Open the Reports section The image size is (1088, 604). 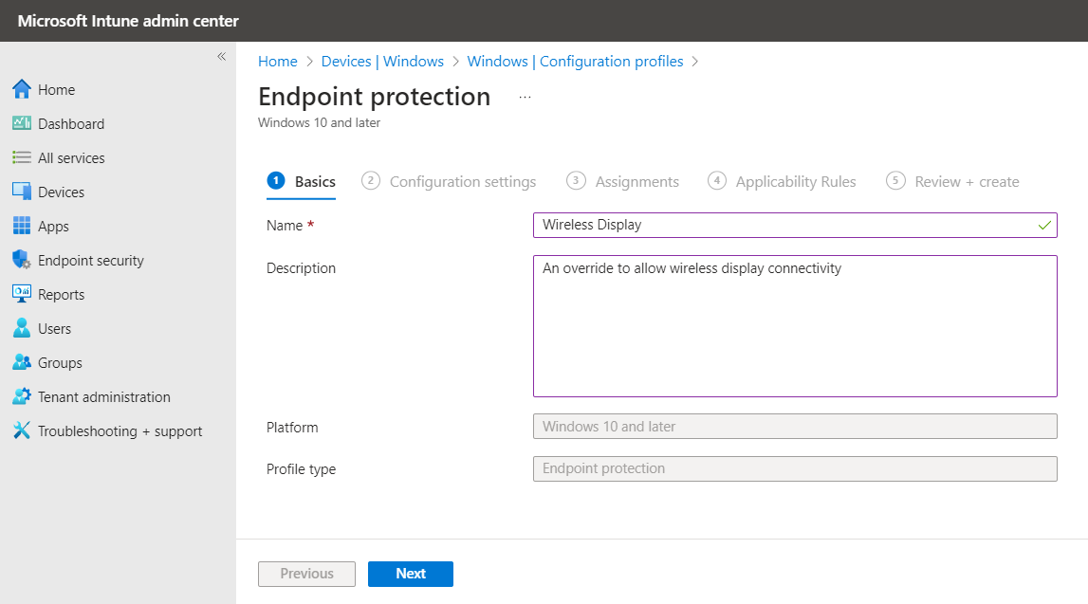pos(62,294)
